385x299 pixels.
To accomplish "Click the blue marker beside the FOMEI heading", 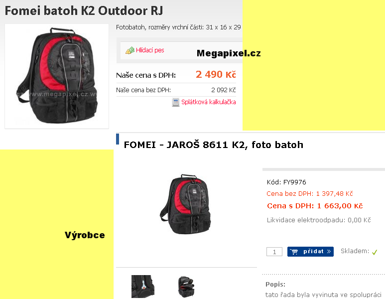I will (x=118, y=139).
